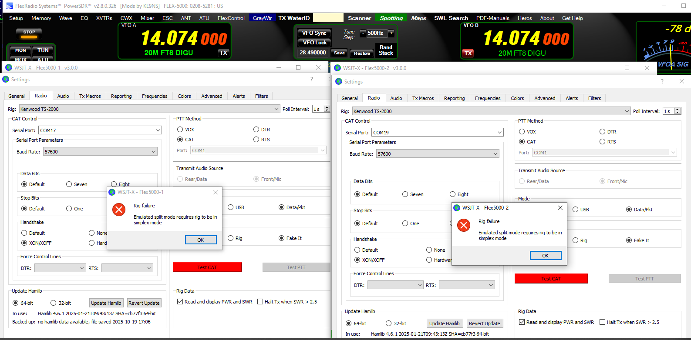Viewport: 691px width, 340px height.
Task: Click the VFOA signal meter gauge
Action: coord(664,46)
